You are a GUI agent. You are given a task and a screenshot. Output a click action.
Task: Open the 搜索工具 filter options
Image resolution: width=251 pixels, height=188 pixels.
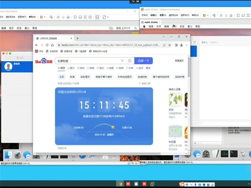tap(145, 84)
